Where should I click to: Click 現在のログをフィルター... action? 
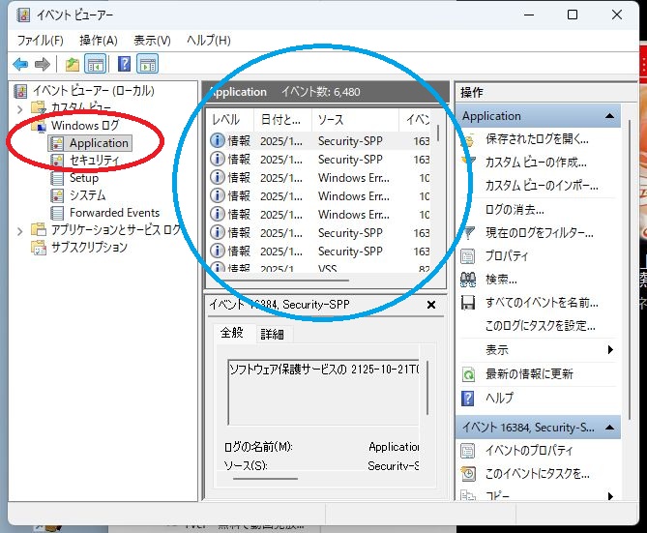coord(540,233)
